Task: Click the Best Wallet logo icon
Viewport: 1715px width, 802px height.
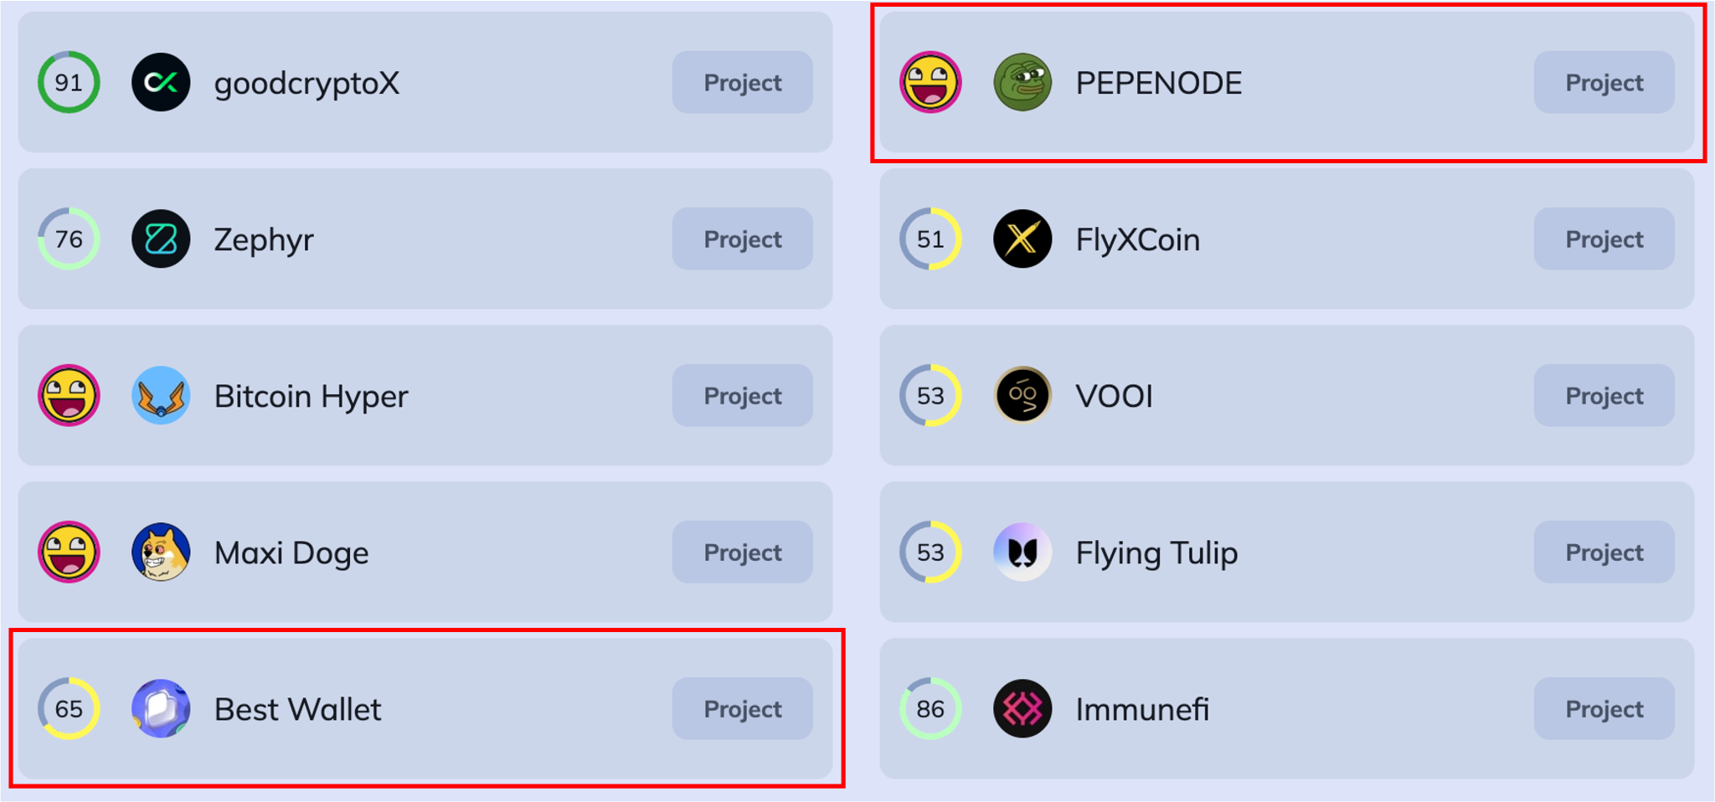Action: pyautogui.click(x=161, y=708)
